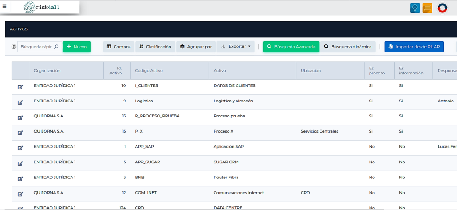The image size is (457, 210).
Task: Click Importar desde PILAR button
Action: 414,47
